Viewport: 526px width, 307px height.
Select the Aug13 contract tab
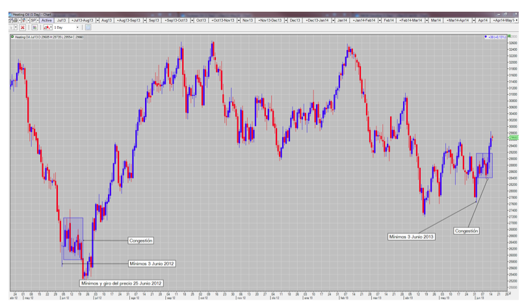[x=107, y=20]
